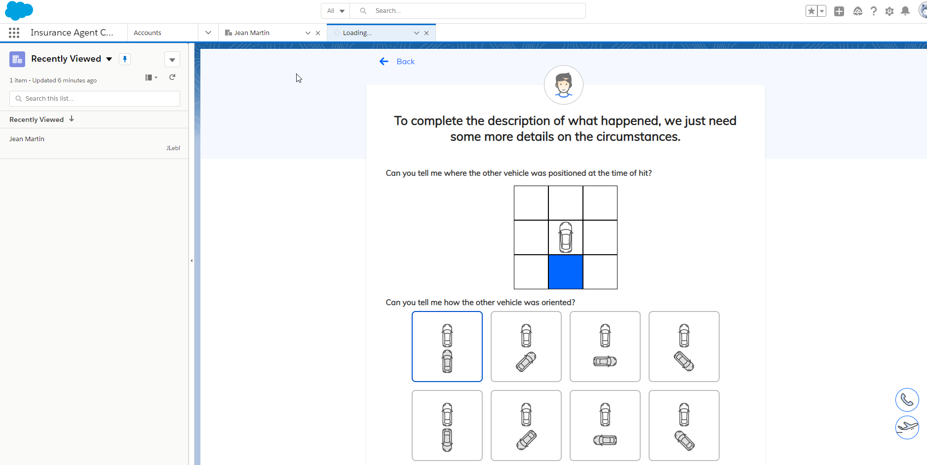Open the search scope All dropdown
This screenshot has width=927, height=465.
pos(336,11)
